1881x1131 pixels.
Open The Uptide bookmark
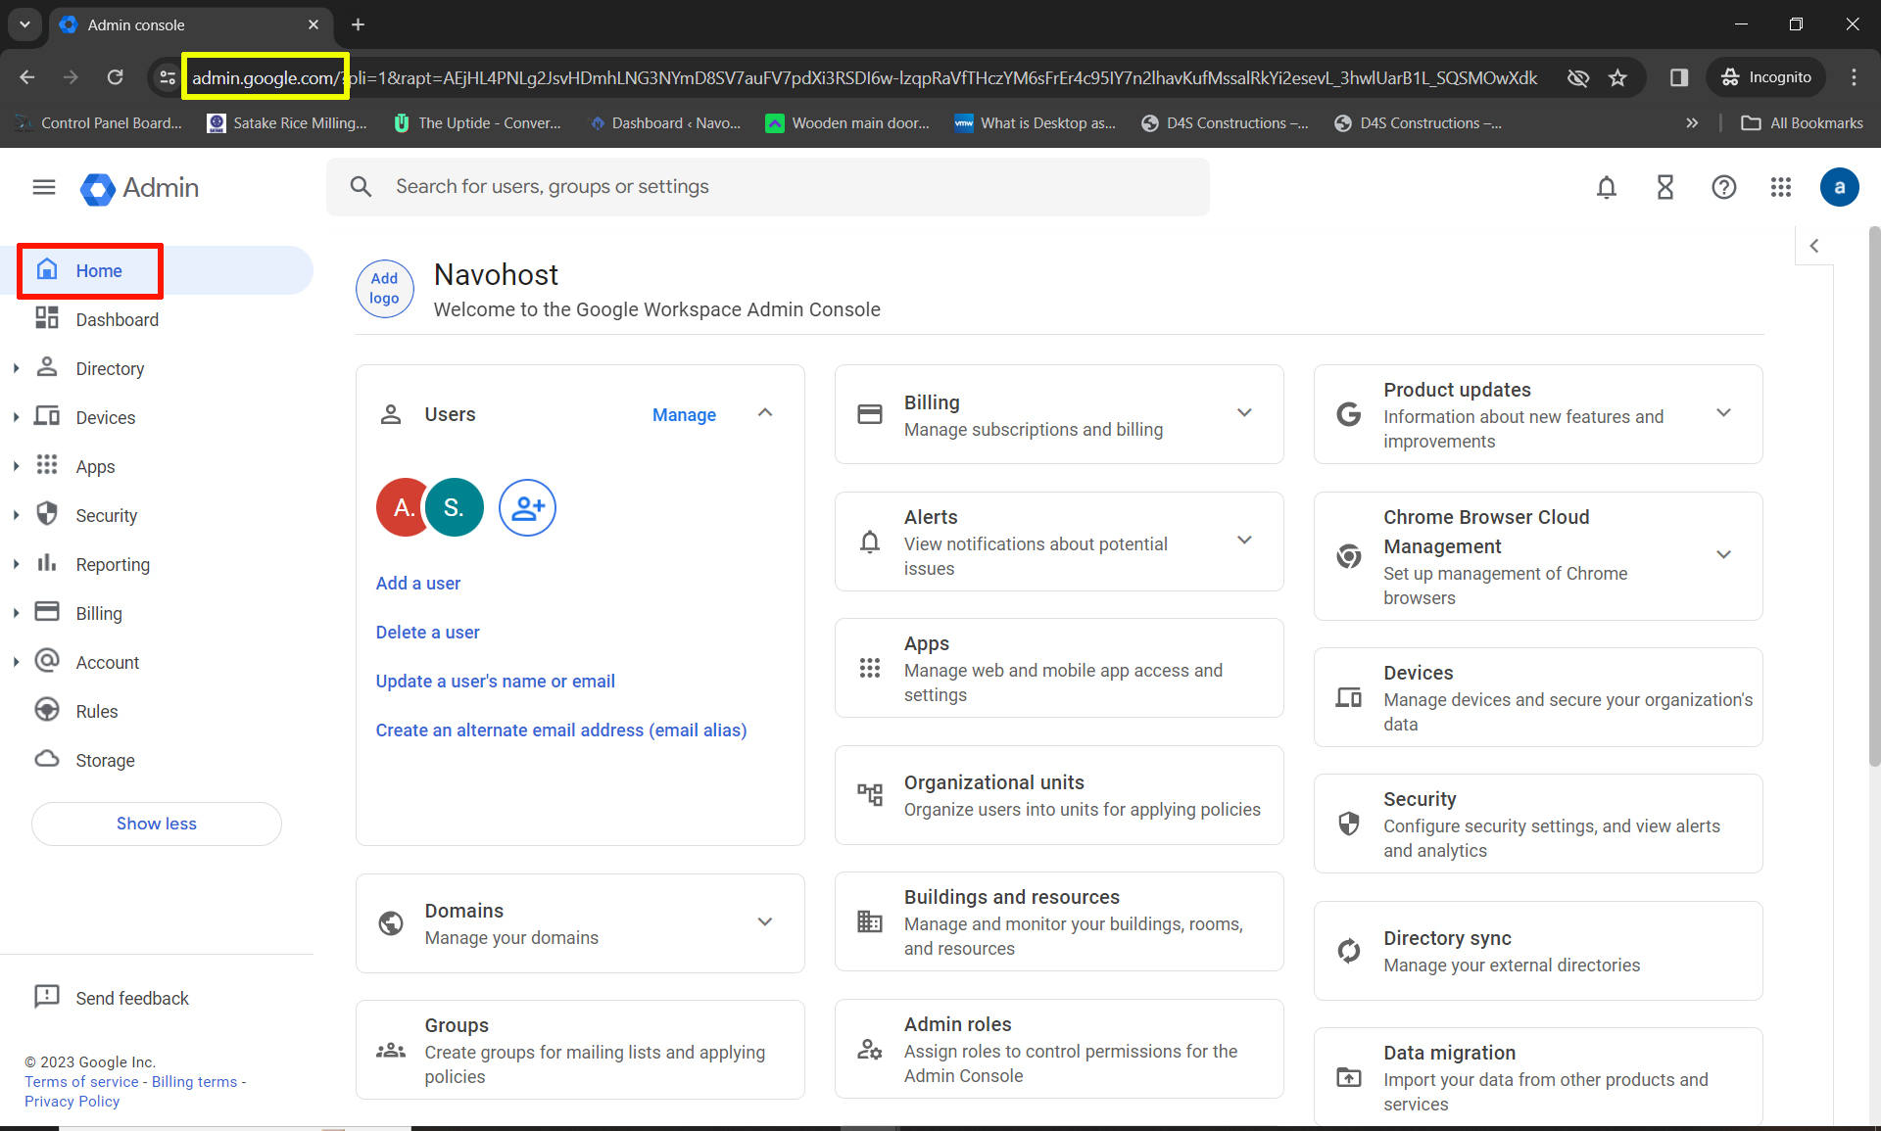[477, 123]
